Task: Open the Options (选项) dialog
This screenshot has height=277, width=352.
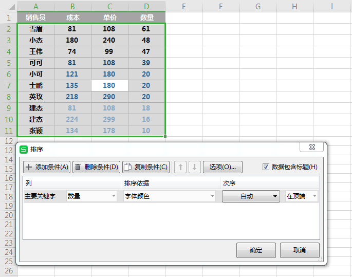Action: [223, 167]
